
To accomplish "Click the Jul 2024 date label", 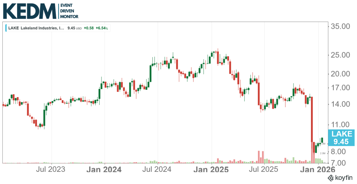I will (158, 170).
